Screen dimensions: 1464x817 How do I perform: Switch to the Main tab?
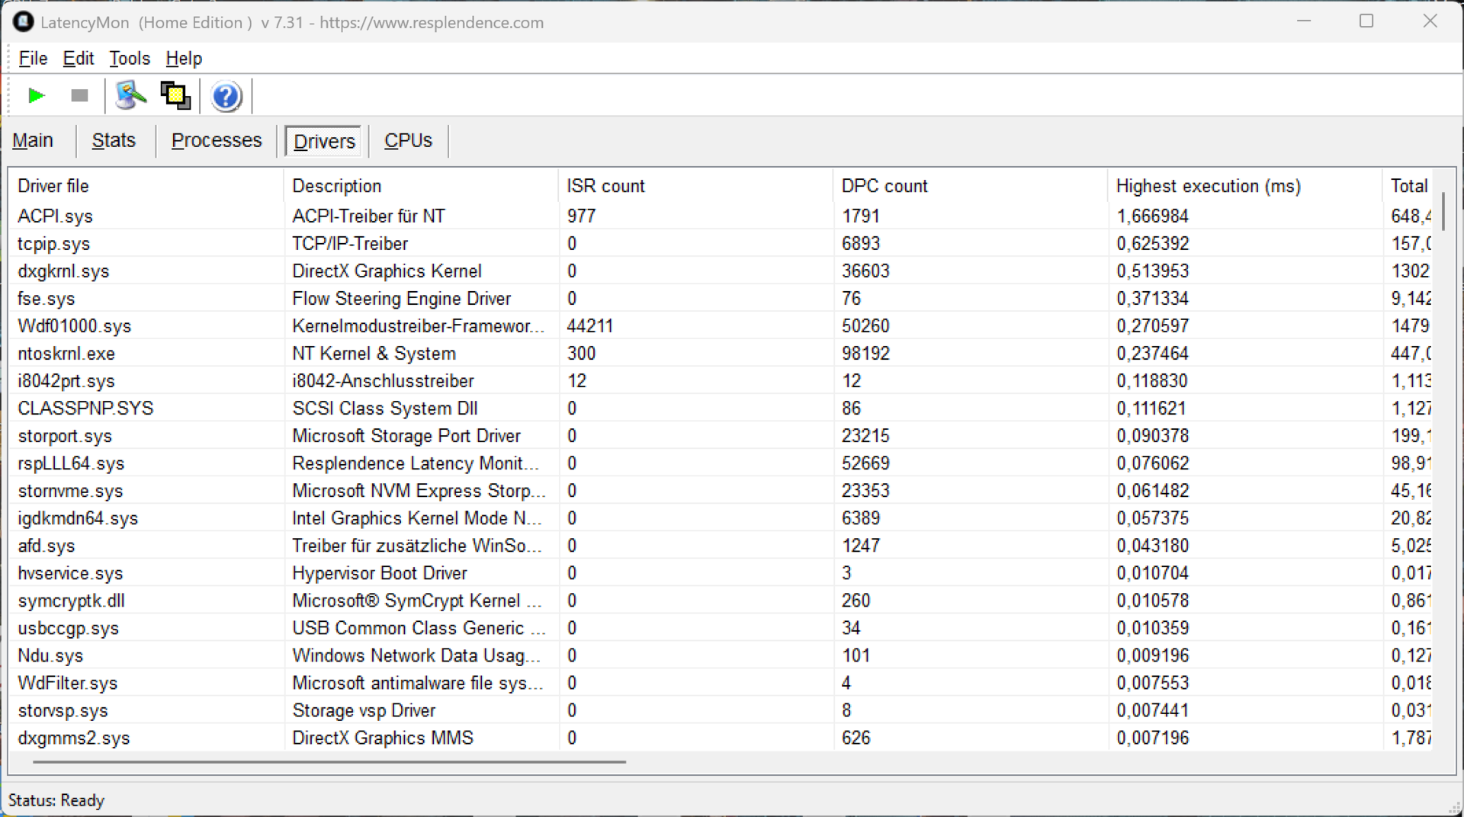point(33,141)
